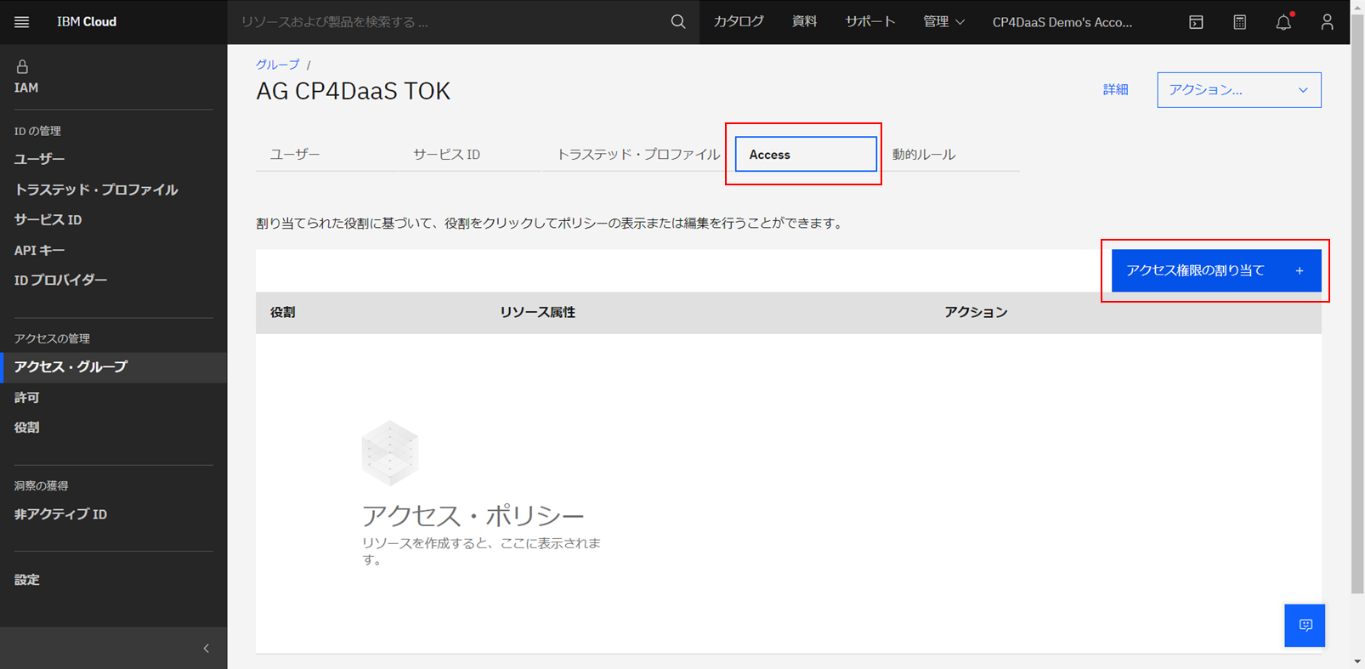
Task: Open サービス ID in the sidebar
Action: [x=48, y=219]
